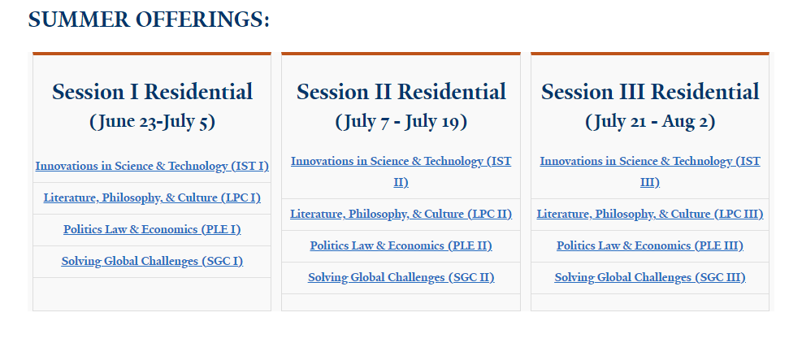Click the SUMMER OFFERINGS heading
Screen dimensions: 802x343
coord(149,20)
